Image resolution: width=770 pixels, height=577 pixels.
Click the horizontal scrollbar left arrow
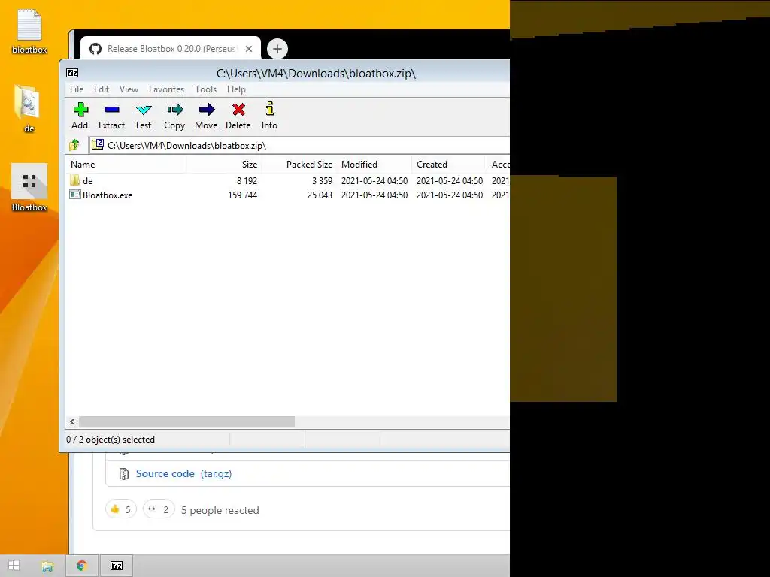pos(73,422)
